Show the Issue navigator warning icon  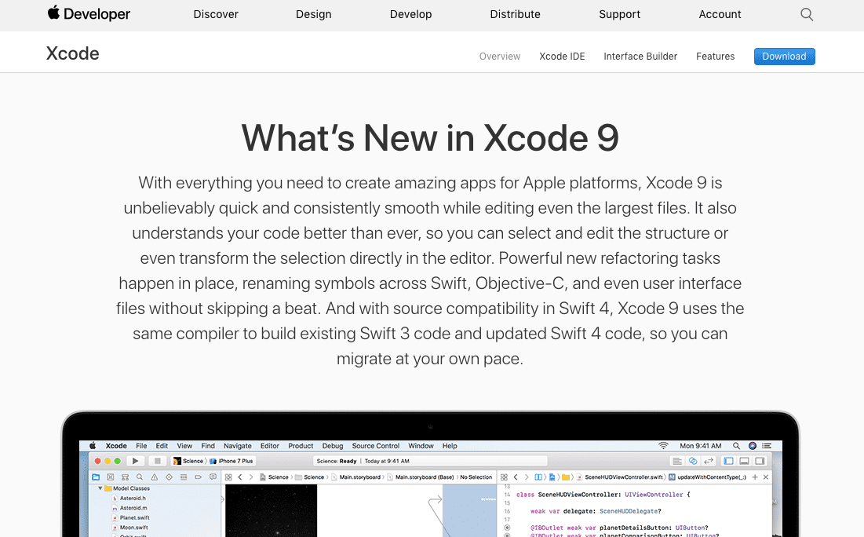point(155,477)
